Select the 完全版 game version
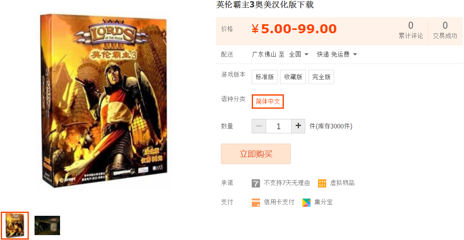Viewport: 464px width, 240px height. click(321, 77)
